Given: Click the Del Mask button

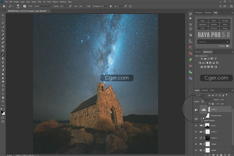Looking at the screenshot, I should coord(214,28).
